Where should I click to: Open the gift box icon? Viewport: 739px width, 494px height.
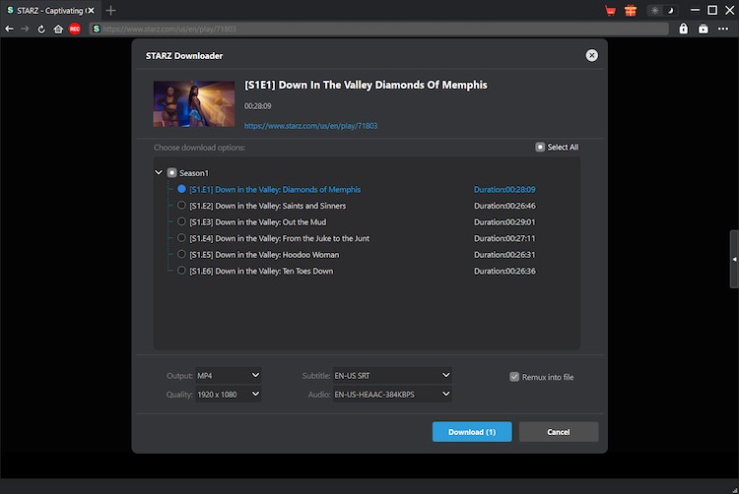coord(631,11)
